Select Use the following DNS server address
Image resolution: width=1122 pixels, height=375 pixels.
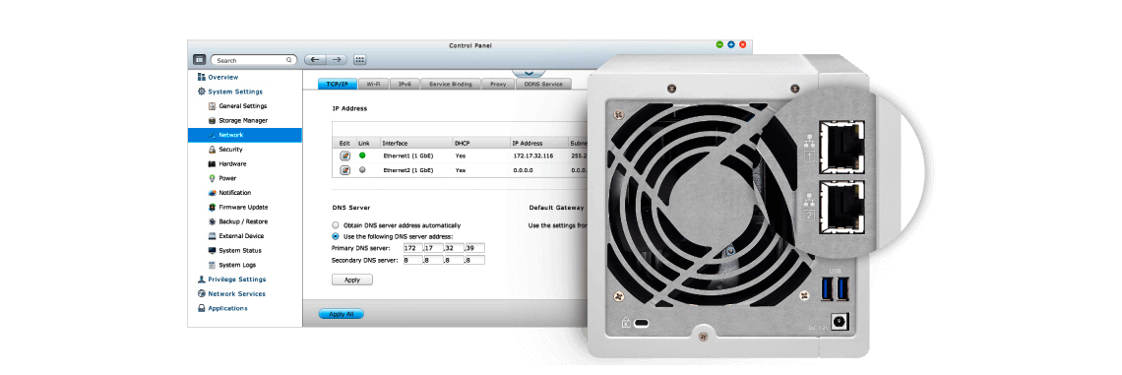point(336,236)
